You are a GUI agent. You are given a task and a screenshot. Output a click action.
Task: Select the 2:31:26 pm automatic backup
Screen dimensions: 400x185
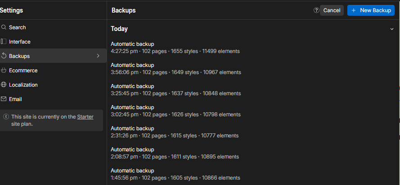click(x=175, y=132)
